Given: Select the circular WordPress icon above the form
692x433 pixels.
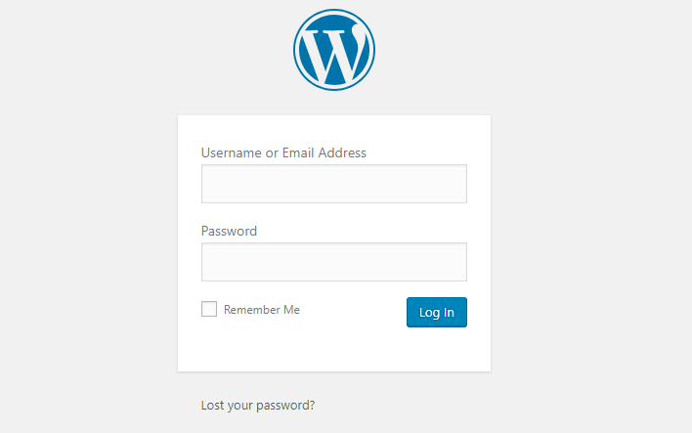Looking at the screenshot, I should point(334,50).
